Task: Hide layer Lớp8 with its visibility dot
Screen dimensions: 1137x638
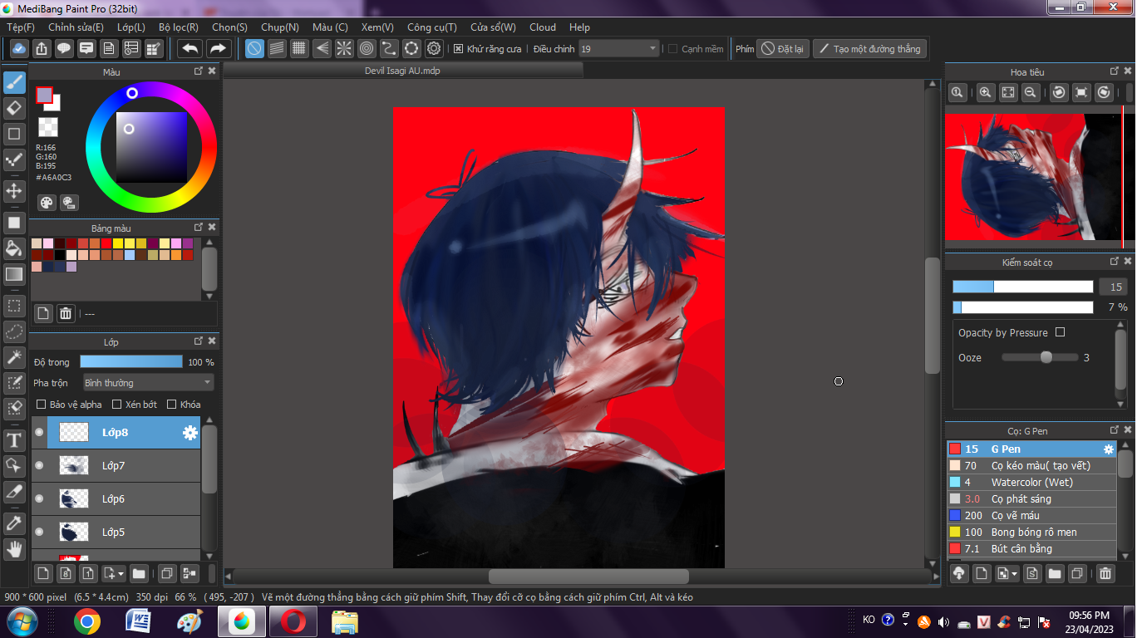Action: (39, 433)
